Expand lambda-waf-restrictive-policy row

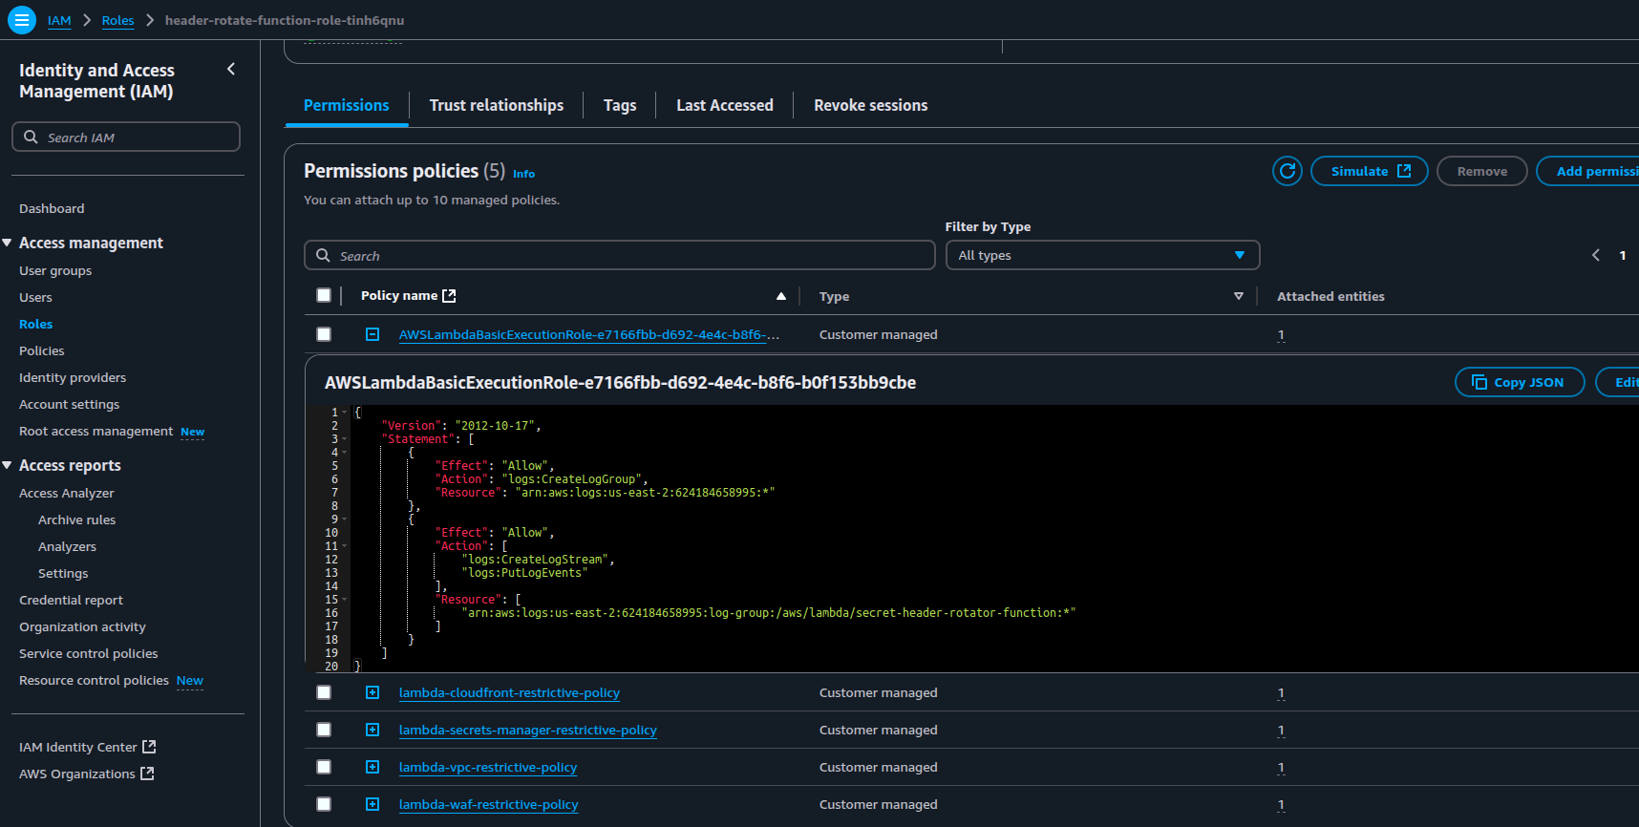(x=372, y=804)
